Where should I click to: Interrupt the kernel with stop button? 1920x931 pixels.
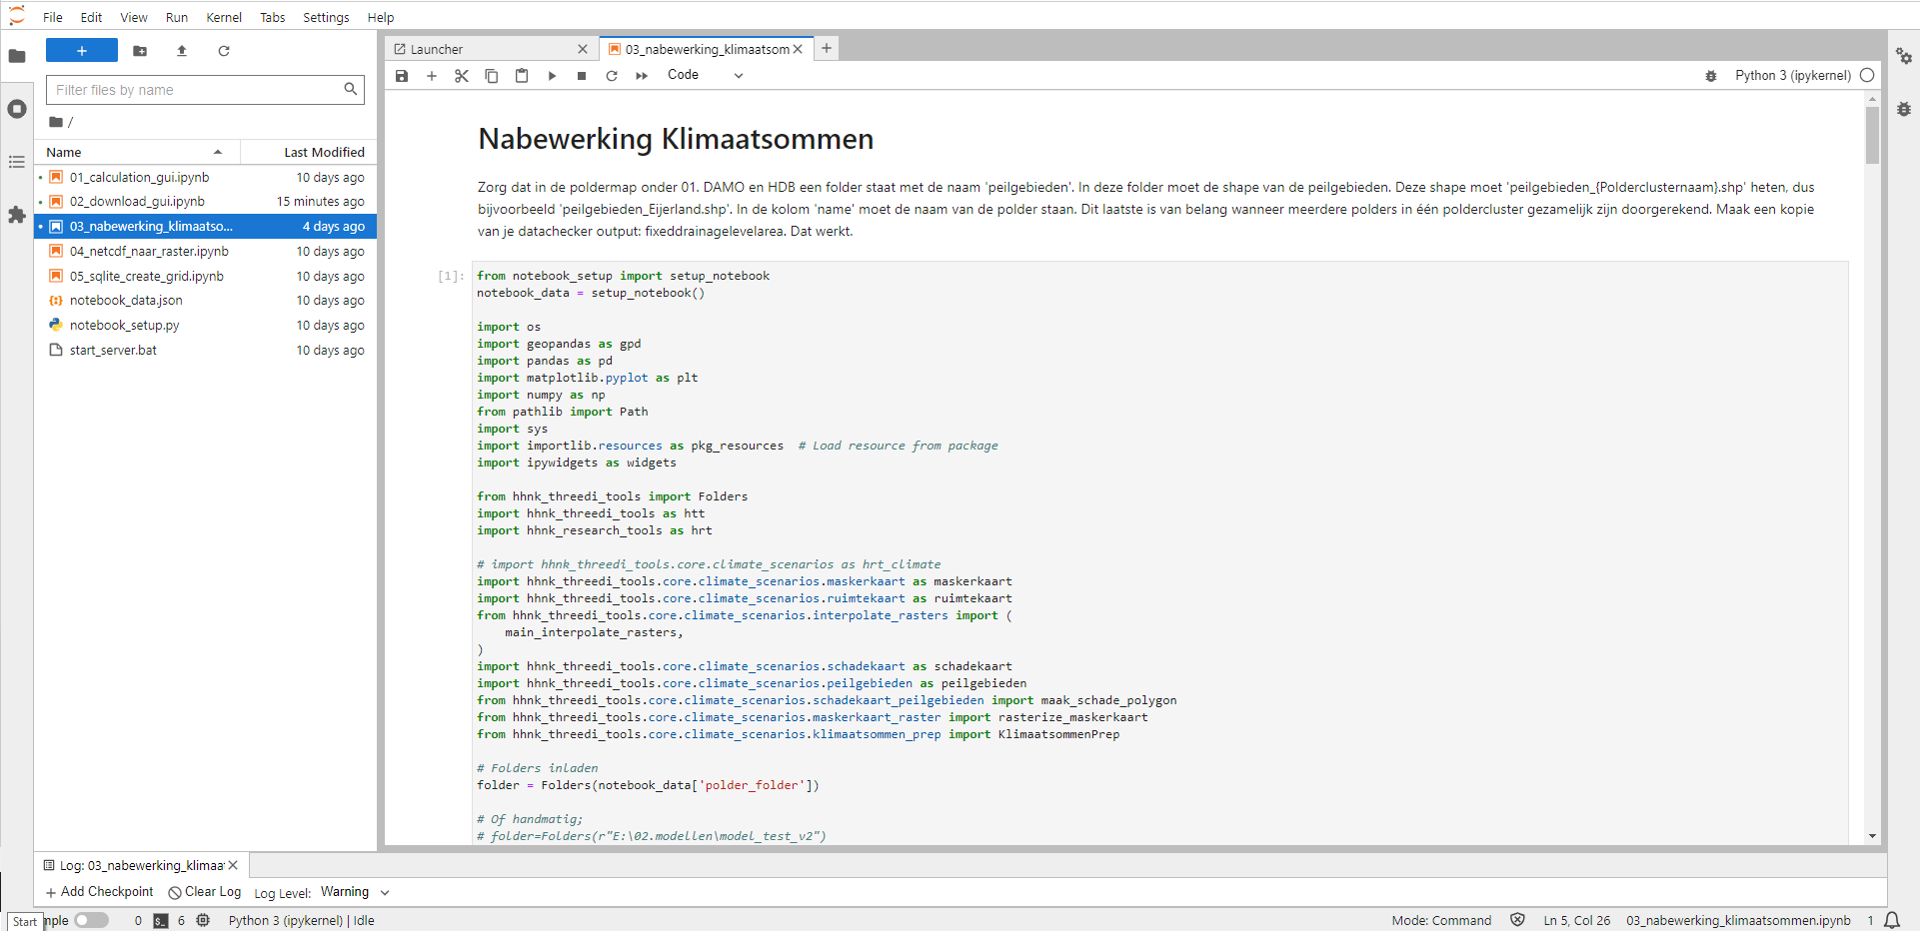pos(582,76)
